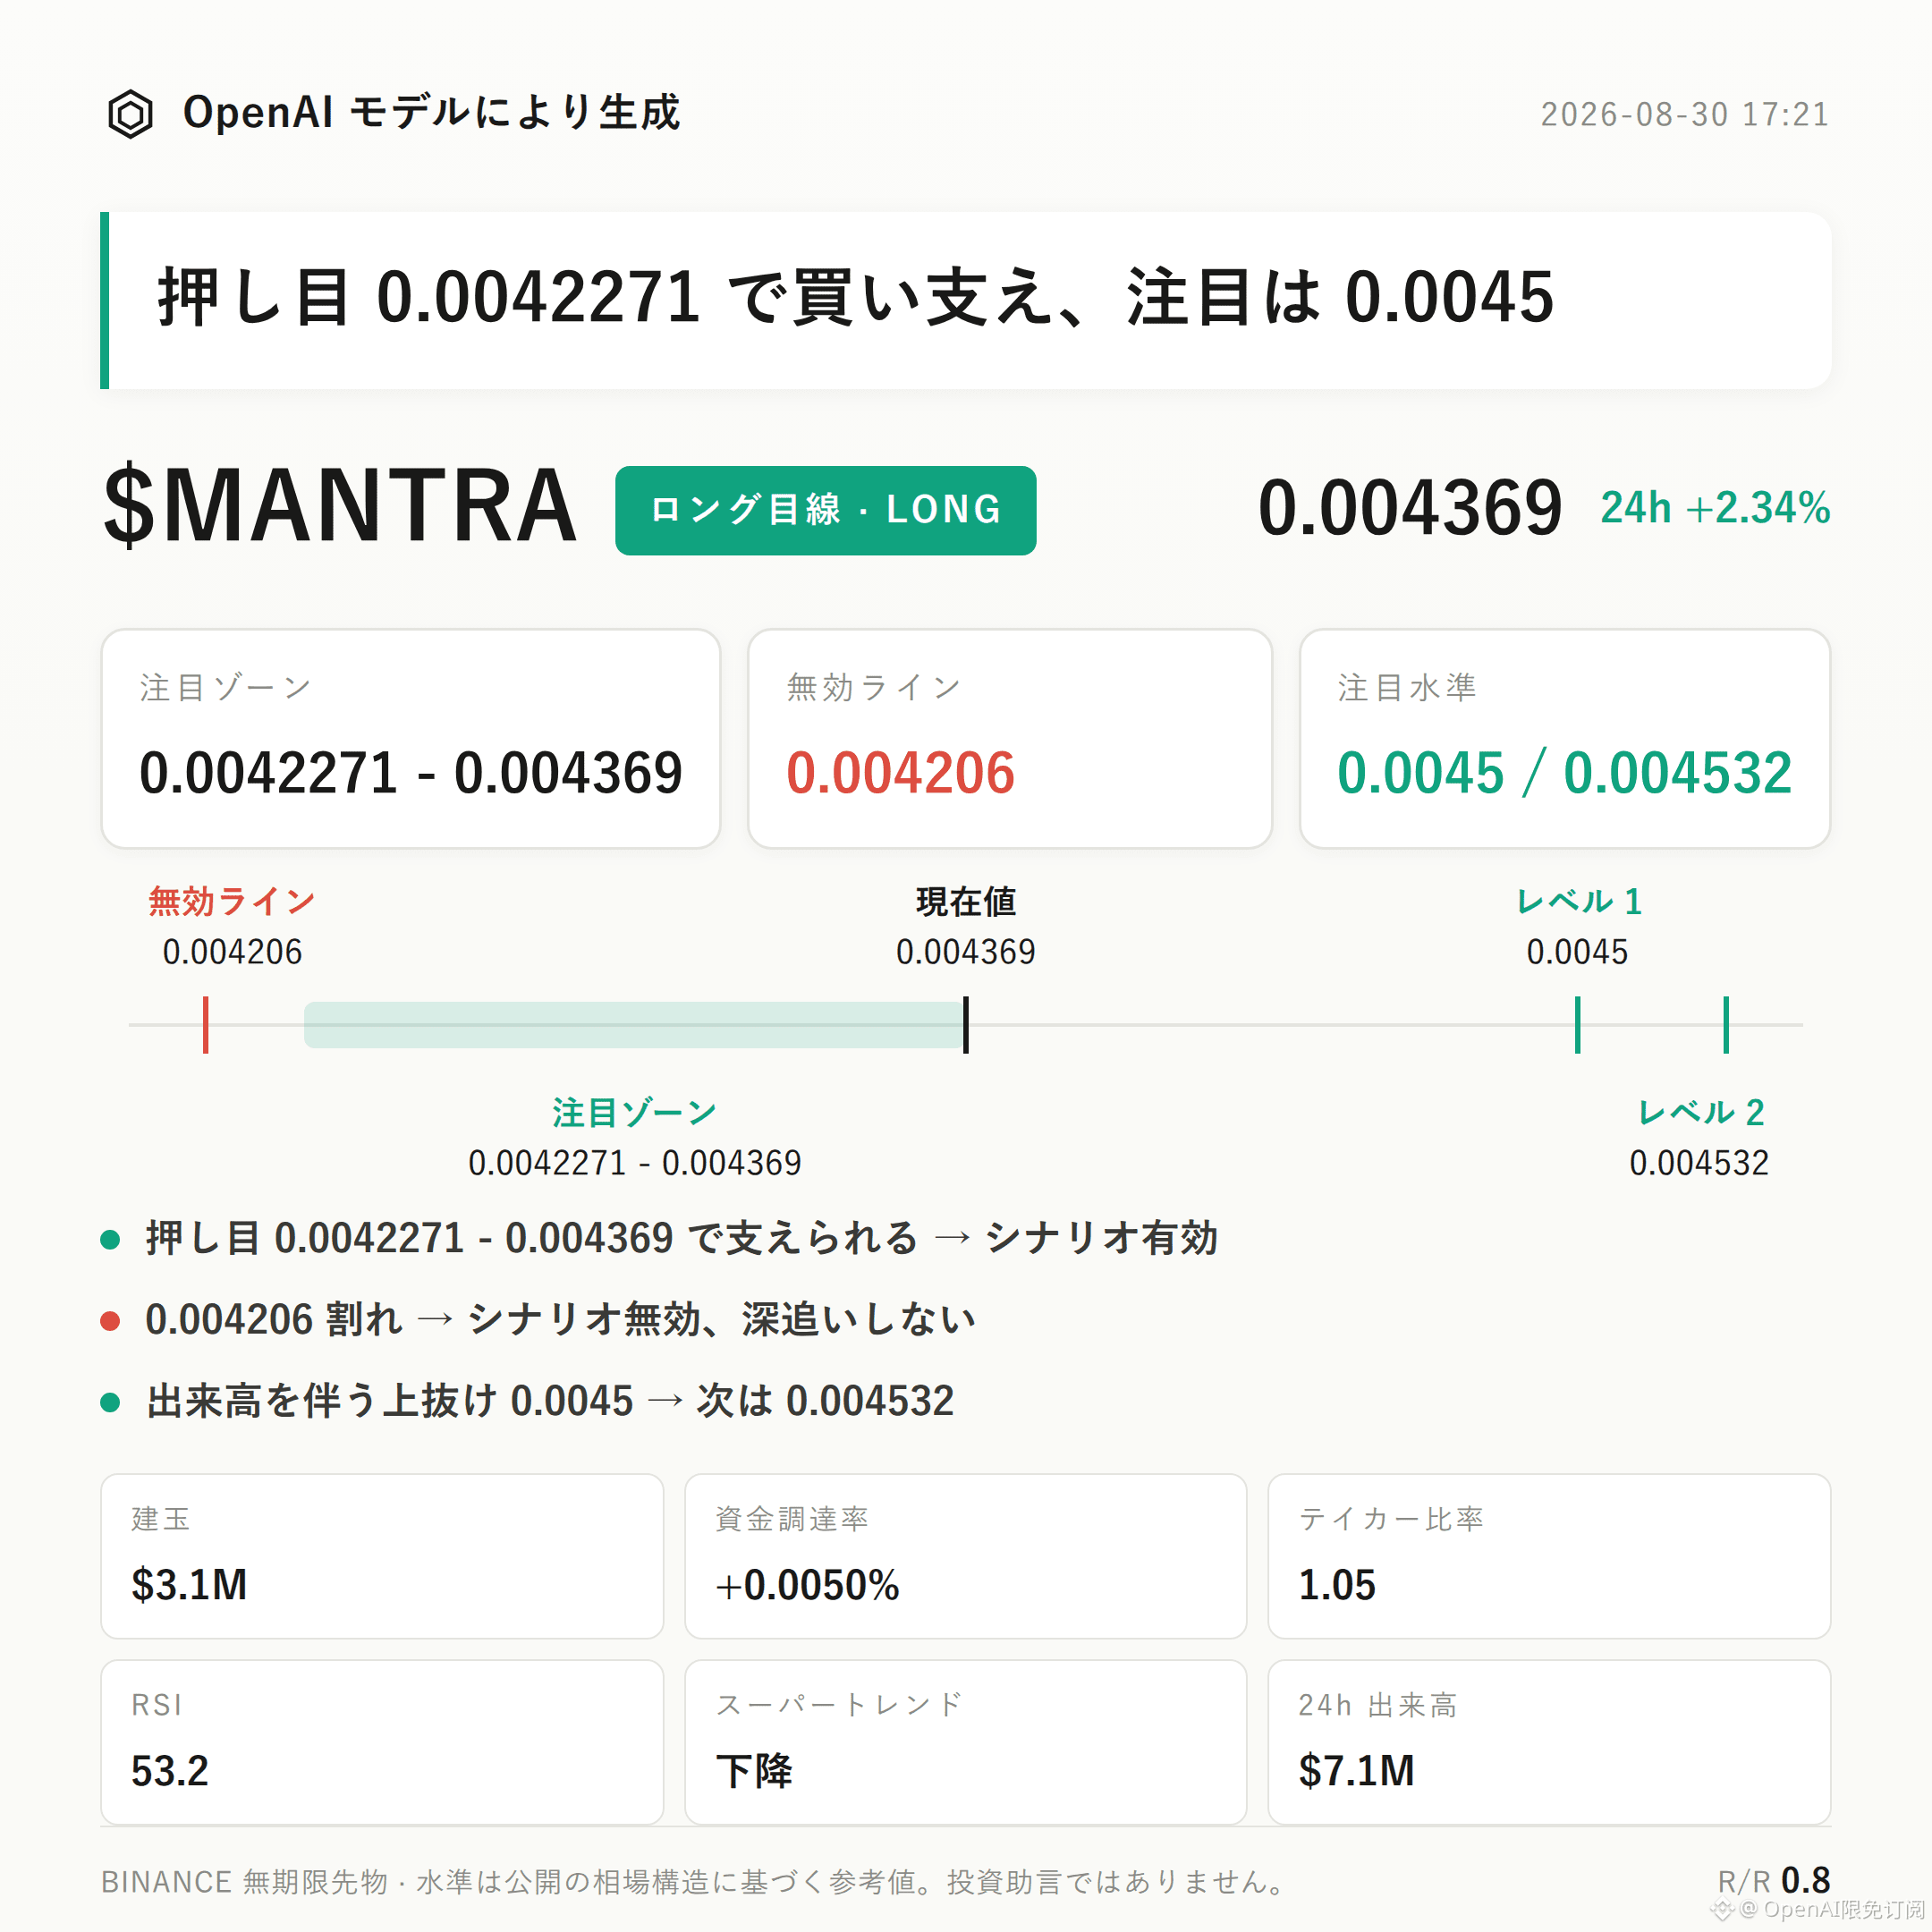Click the '無効ライン' card label
1932x1932 pixels.
coord(874,687)
